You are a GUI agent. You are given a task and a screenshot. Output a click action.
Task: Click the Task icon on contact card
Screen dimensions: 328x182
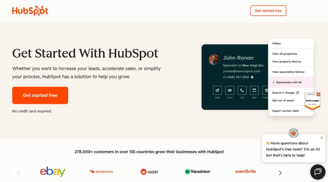click(x=254, y=90)
